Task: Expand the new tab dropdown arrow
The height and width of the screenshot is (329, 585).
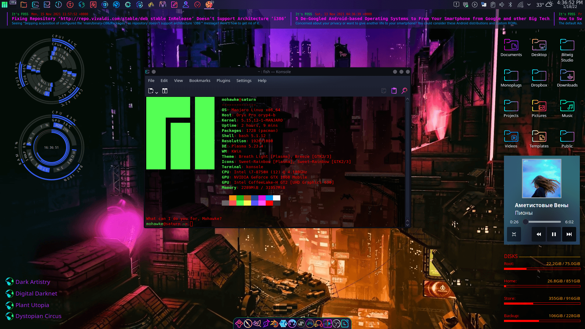Action: 157,92
